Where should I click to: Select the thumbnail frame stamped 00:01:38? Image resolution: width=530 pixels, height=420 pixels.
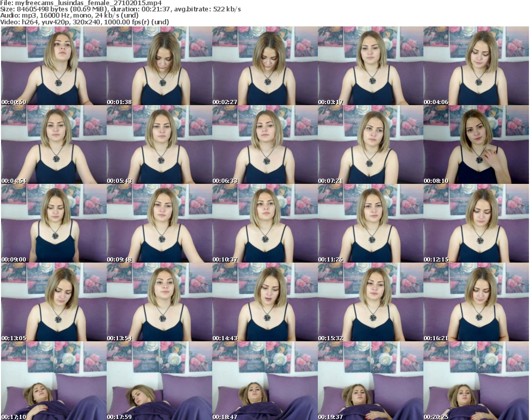[x=159, y=66]
